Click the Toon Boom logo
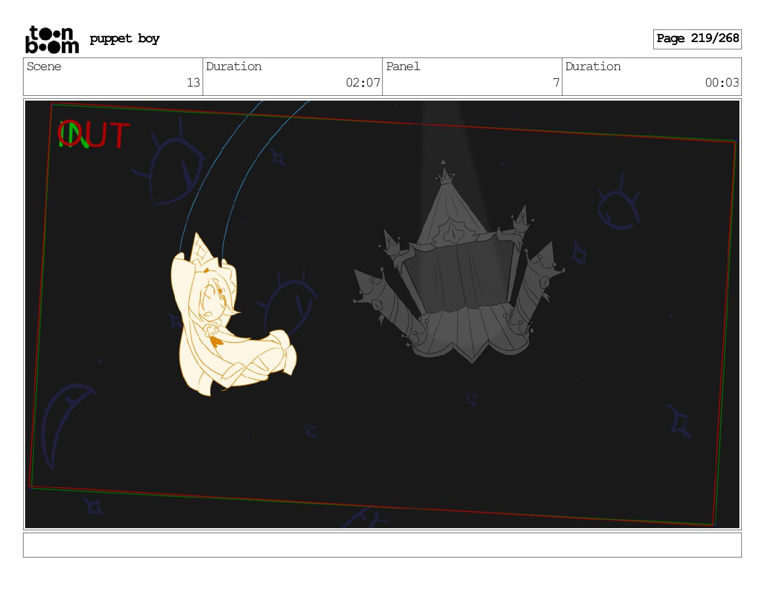Image resolution: width=766 pixels, height=592 pixels. (x=52, y=39)
